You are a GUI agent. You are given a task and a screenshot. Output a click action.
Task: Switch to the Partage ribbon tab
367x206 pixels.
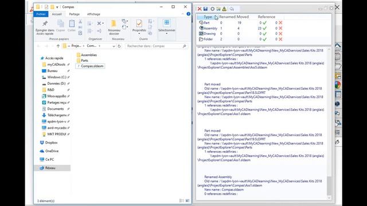coord(74,14)
